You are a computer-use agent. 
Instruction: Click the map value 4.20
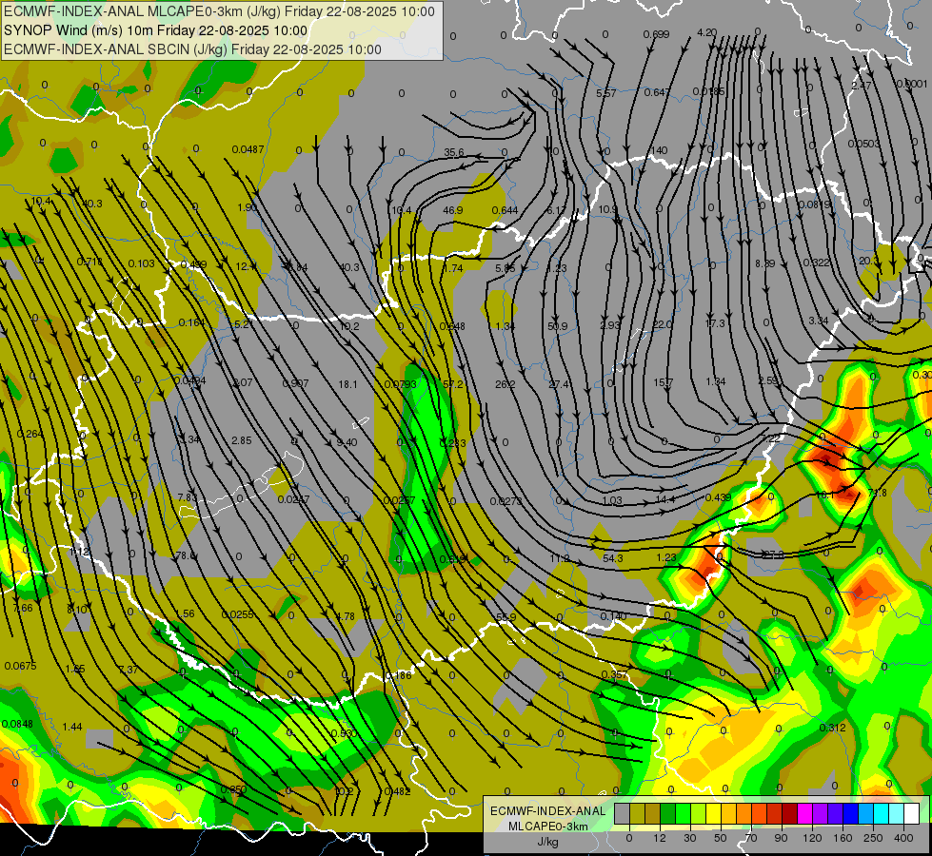point(706,32)
